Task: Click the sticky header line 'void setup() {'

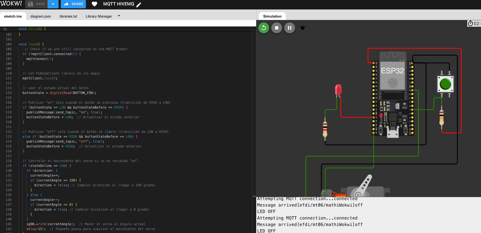Action: [32, 29]
